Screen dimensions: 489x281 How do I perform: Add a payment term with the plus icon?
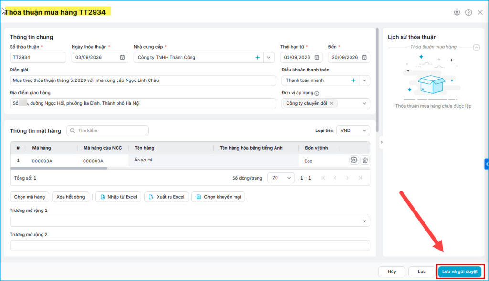[x=353, y=80]
